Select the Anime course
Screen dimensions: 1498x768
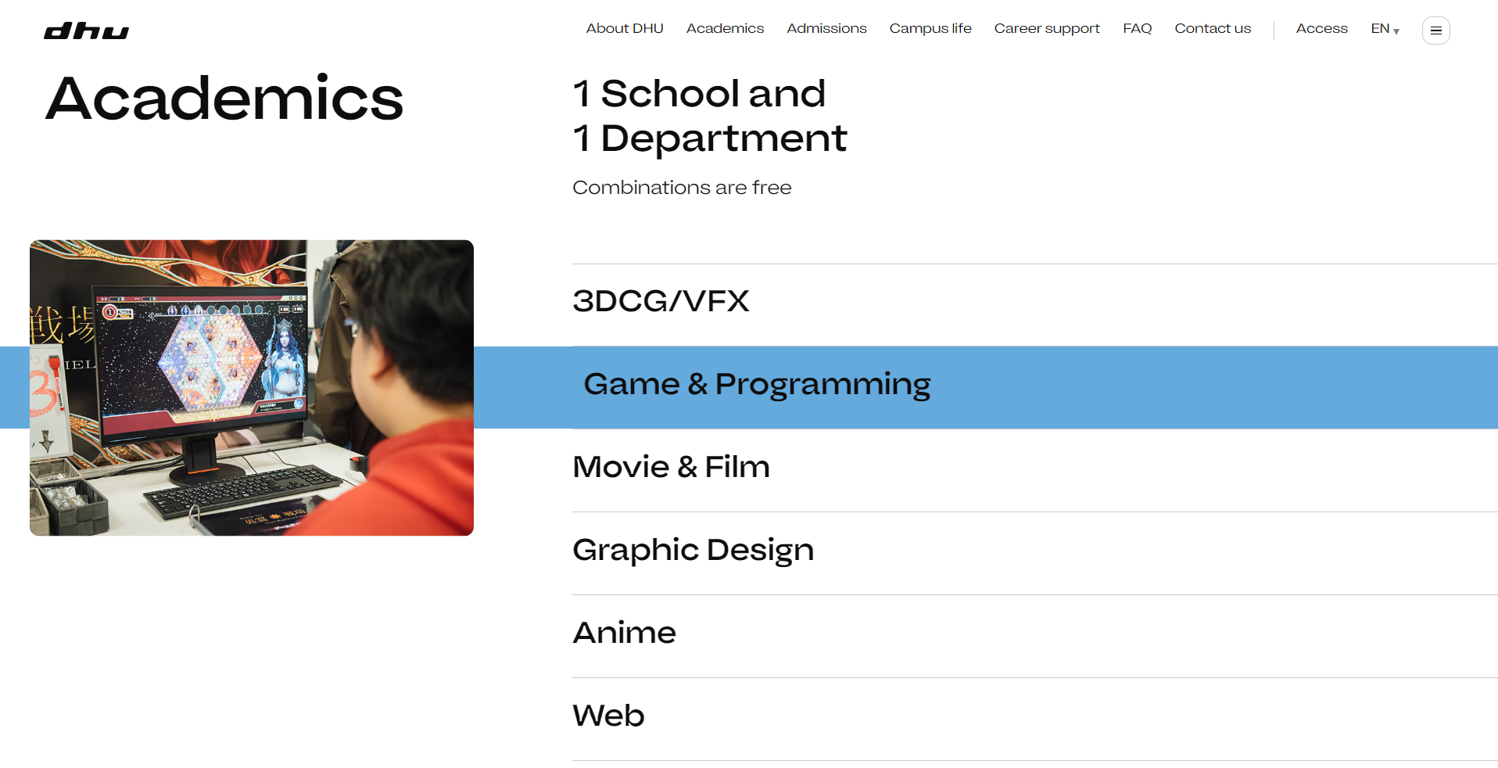click(x=624, y=633)
